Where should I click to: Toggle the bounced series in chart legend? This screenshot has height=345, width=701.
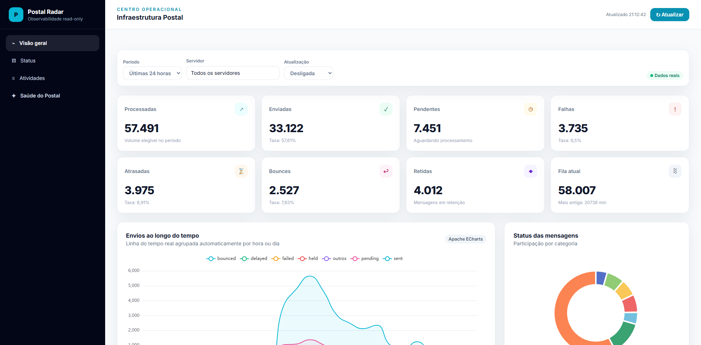pos(221,258)
